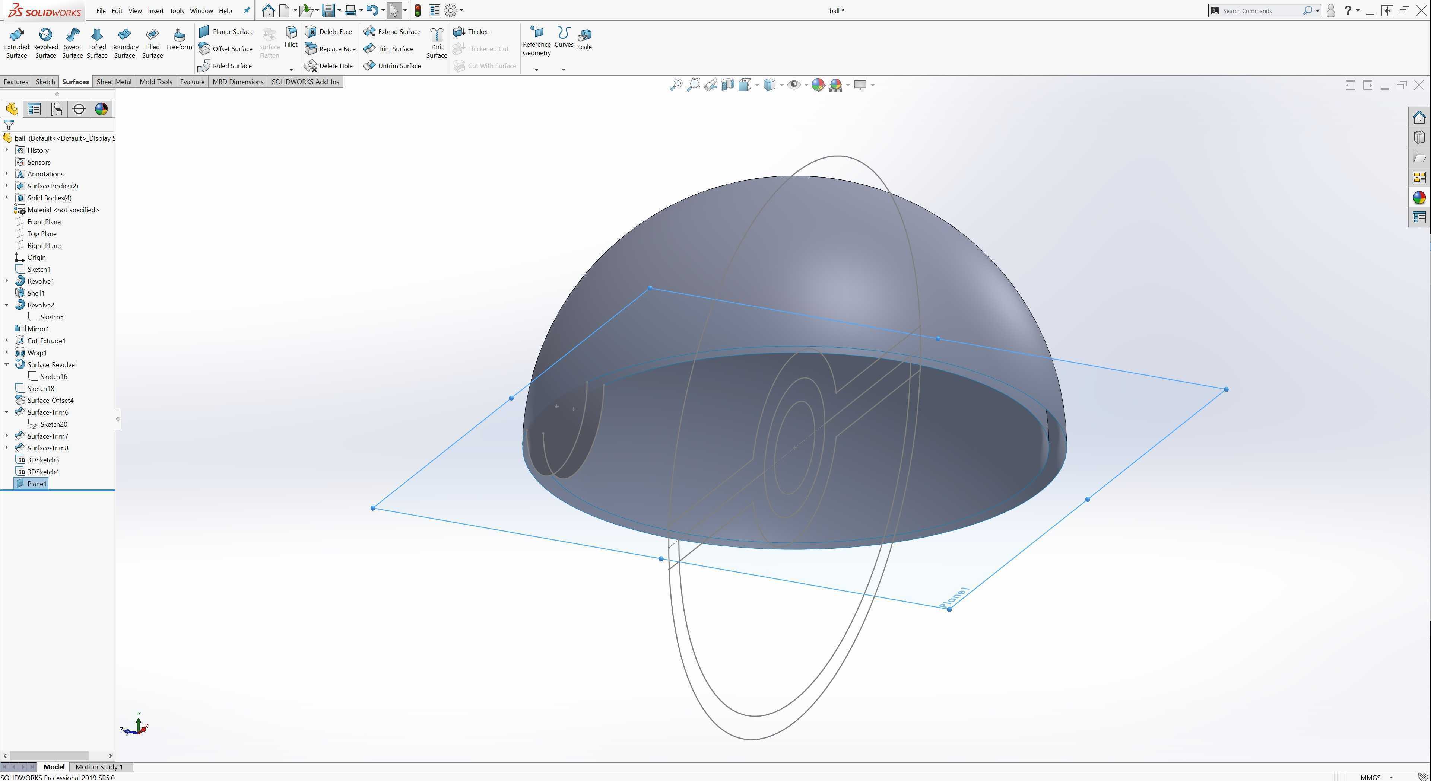This screenshot has width=1431, height=781.
Task: Switch to the PropertyManager tab
Action: [34, 109]
